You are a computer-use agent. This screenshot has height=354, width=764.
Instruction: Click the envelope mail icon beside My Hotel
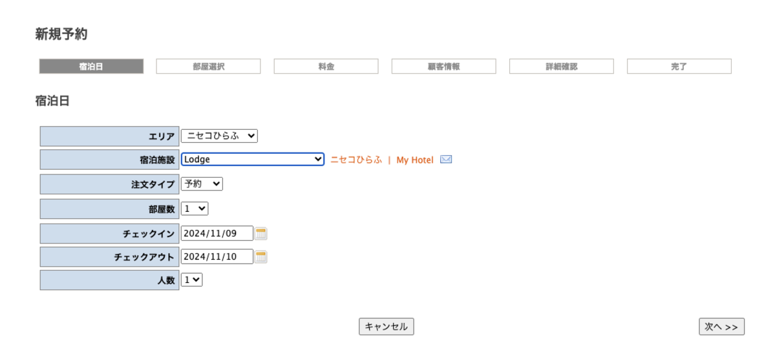[446, 160]
